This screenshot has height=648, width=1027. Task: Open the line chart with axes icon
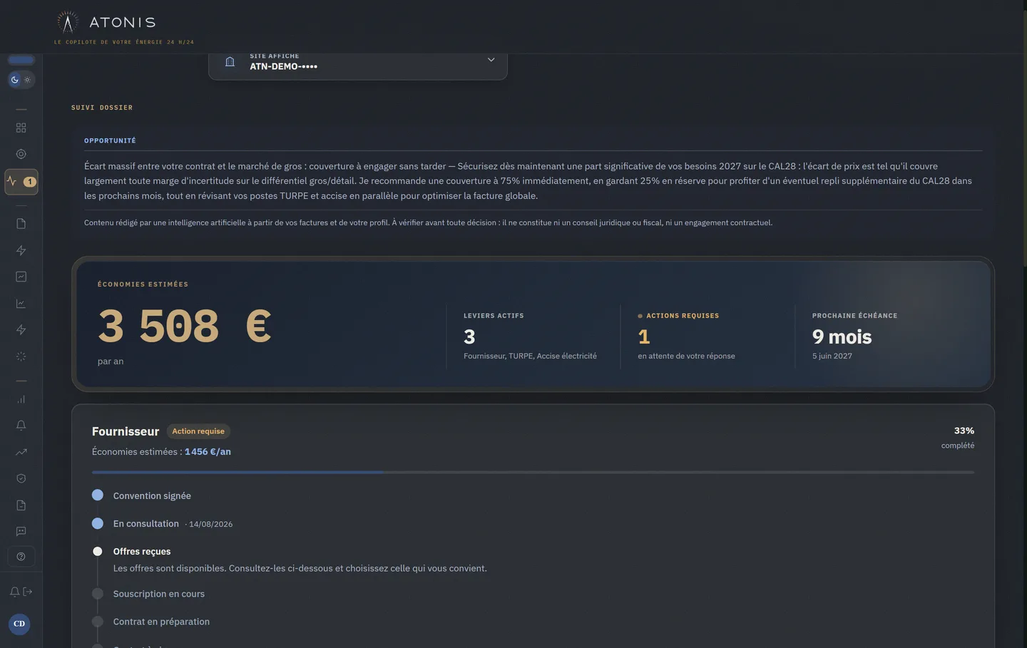tap(21, 304)
